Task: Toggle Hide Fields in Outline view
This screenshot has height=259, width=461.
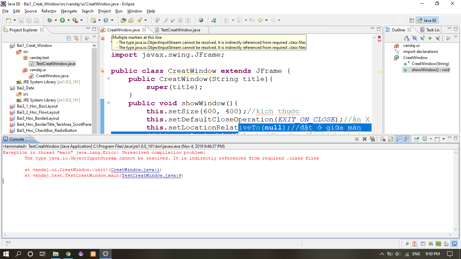Action: [x=415, y=38]
